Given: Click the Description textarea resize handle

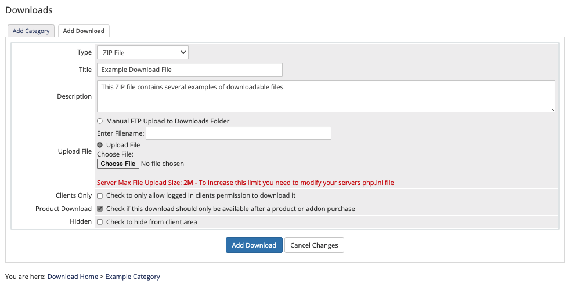Looking at the screenshot, I should pyautogui.click(x=552, y=109).
